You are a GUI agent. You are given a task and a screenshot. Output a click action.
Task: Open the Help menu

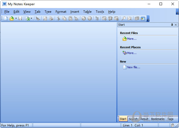pos(112,12)
